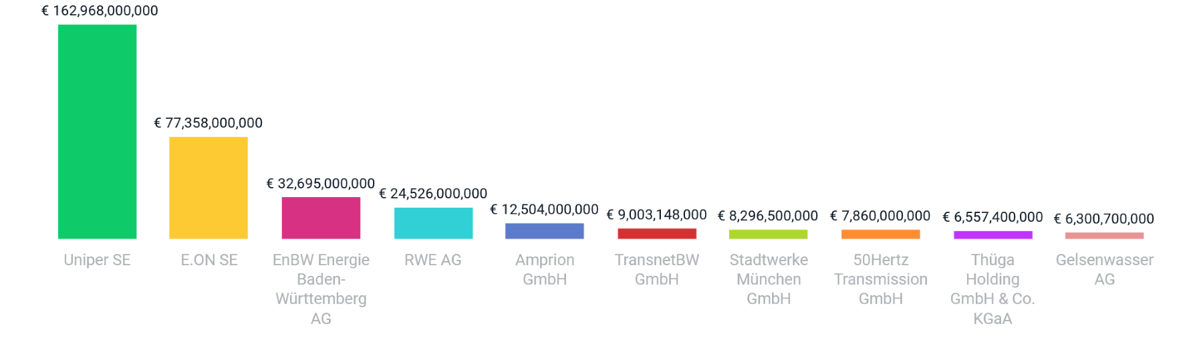Click the red TransnetBW GmbH bar
This screenshot has height=350, width=1203.
pyautogui.click(x=657, y=234)
